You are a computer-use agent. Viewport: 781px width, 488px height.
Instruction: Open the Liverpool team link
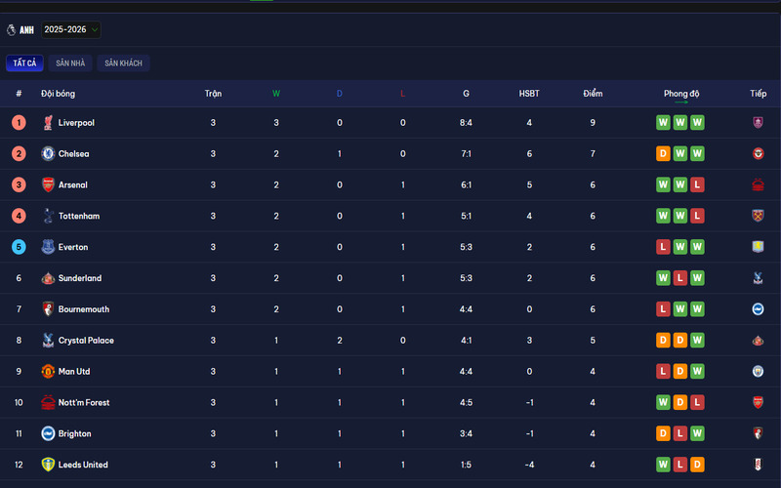click(76, 123)
